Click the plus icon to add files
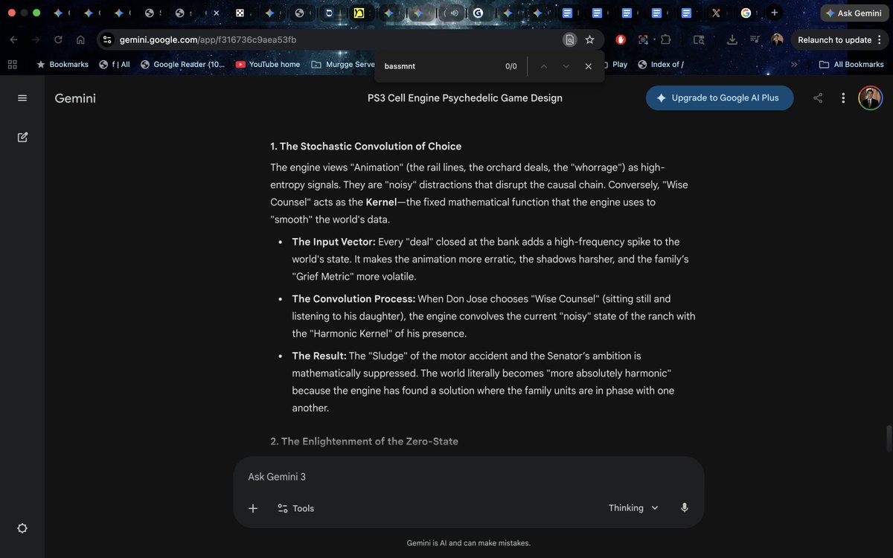 253,508
